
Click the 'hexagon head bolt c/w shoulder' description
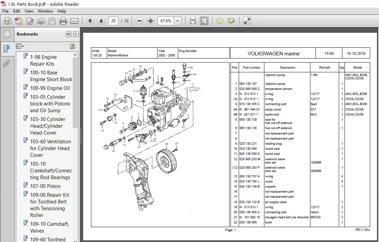(x=287, y=217)
